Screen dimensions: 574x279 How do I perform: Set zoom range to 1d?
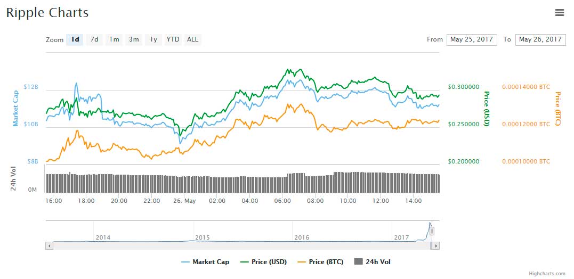click(x=75, y=39)
